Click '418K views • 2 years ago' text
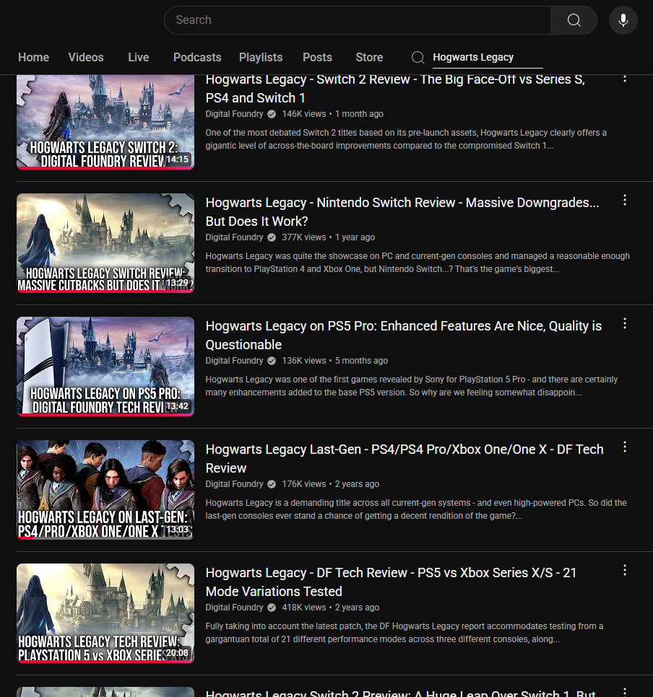Viewport: 653px width, 697px height. [330, 608]
